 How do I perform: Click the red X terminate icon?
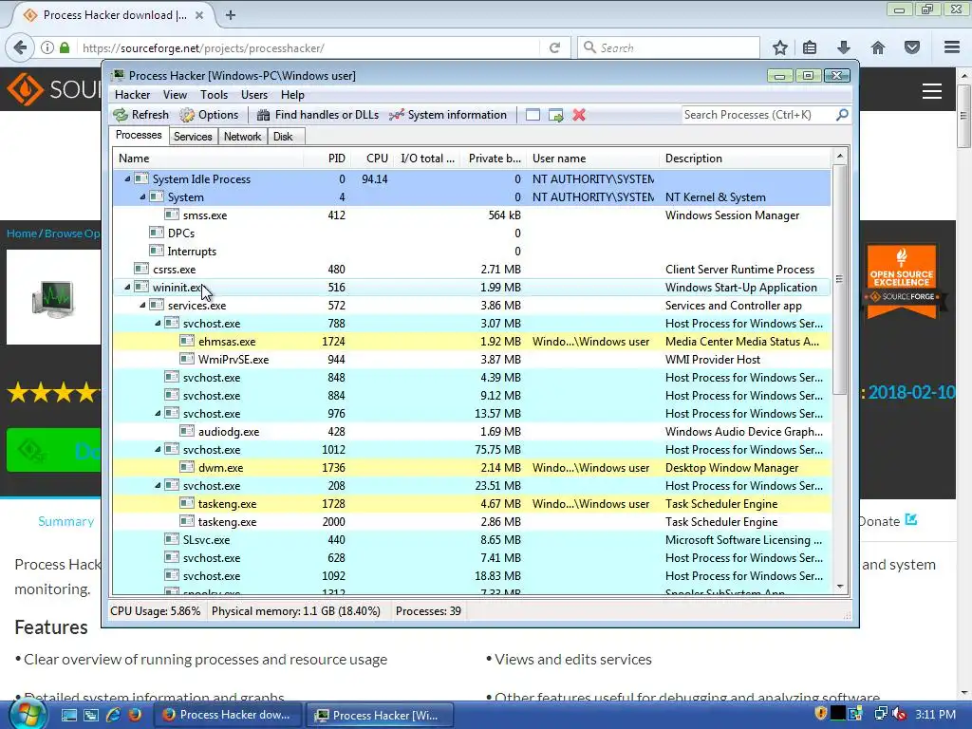[x=579, y=115]
